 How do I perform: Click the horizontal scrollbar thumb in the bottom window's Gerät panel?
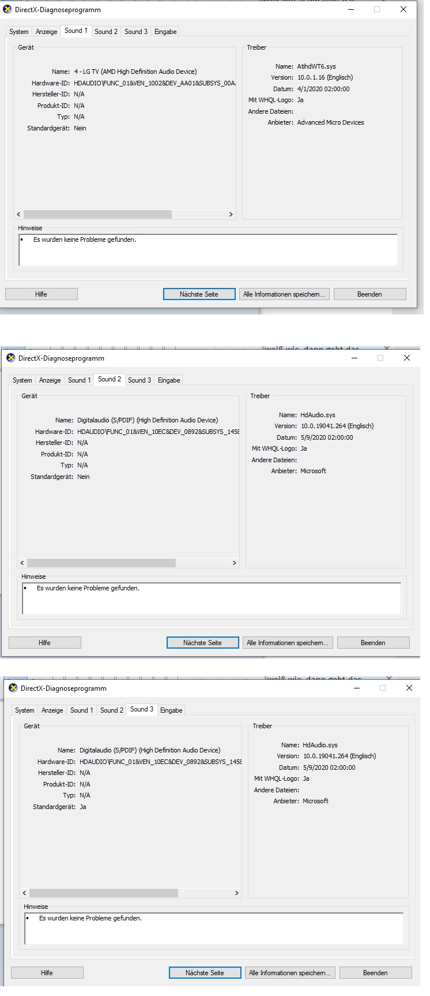[104, 893]
